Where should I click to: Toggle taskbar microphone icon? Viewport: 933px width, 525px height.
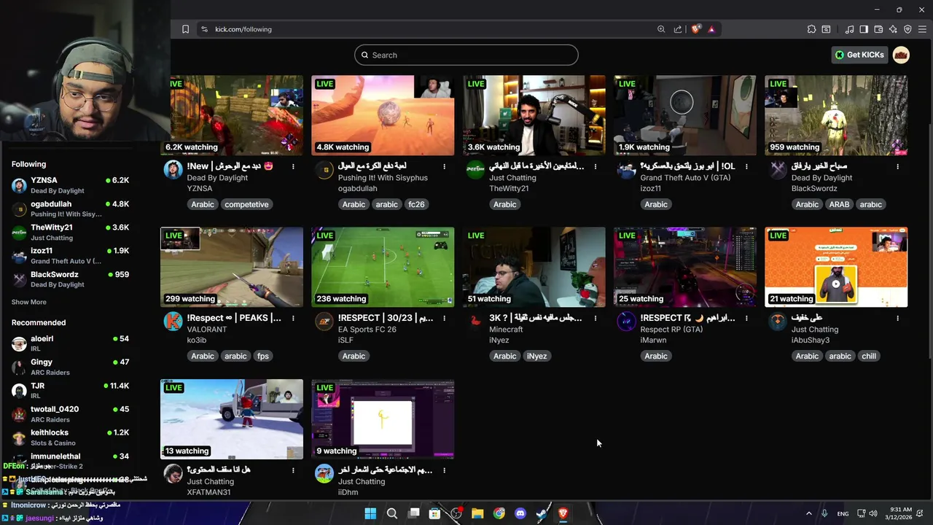(x=824, y=513)
